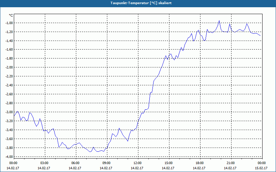Select the -2,40 y-axis label
Screen dimensions: 276x172
pyautogui.click(x=9, y=85)
